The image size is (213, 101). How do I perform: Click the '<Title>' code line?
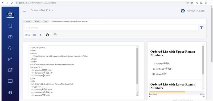coord(60,56)
